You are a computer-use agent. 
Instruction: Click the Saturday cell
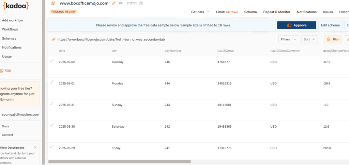[118, 127]
